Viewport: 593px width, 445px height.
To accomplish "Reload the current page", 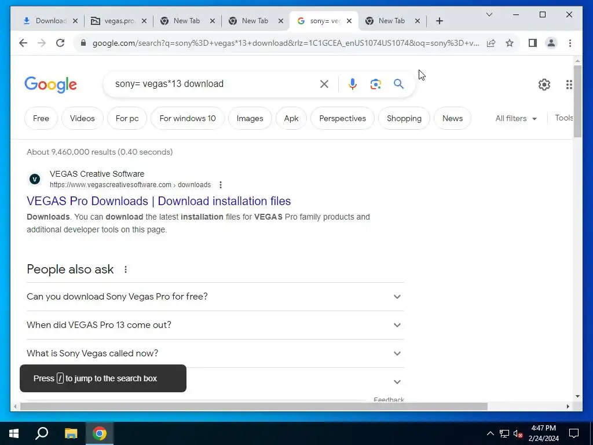I will (x=60, y=43).
